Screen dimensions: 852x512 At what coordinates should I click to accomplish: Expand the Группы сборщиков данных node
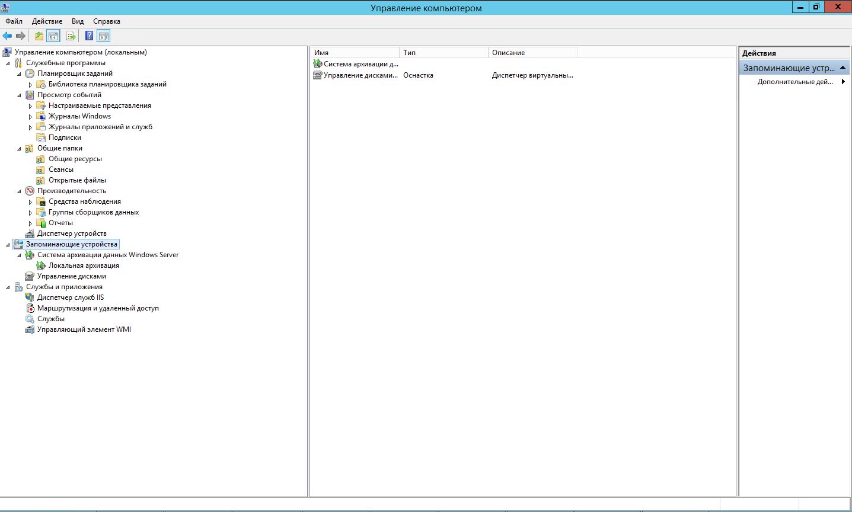(30, 213)
